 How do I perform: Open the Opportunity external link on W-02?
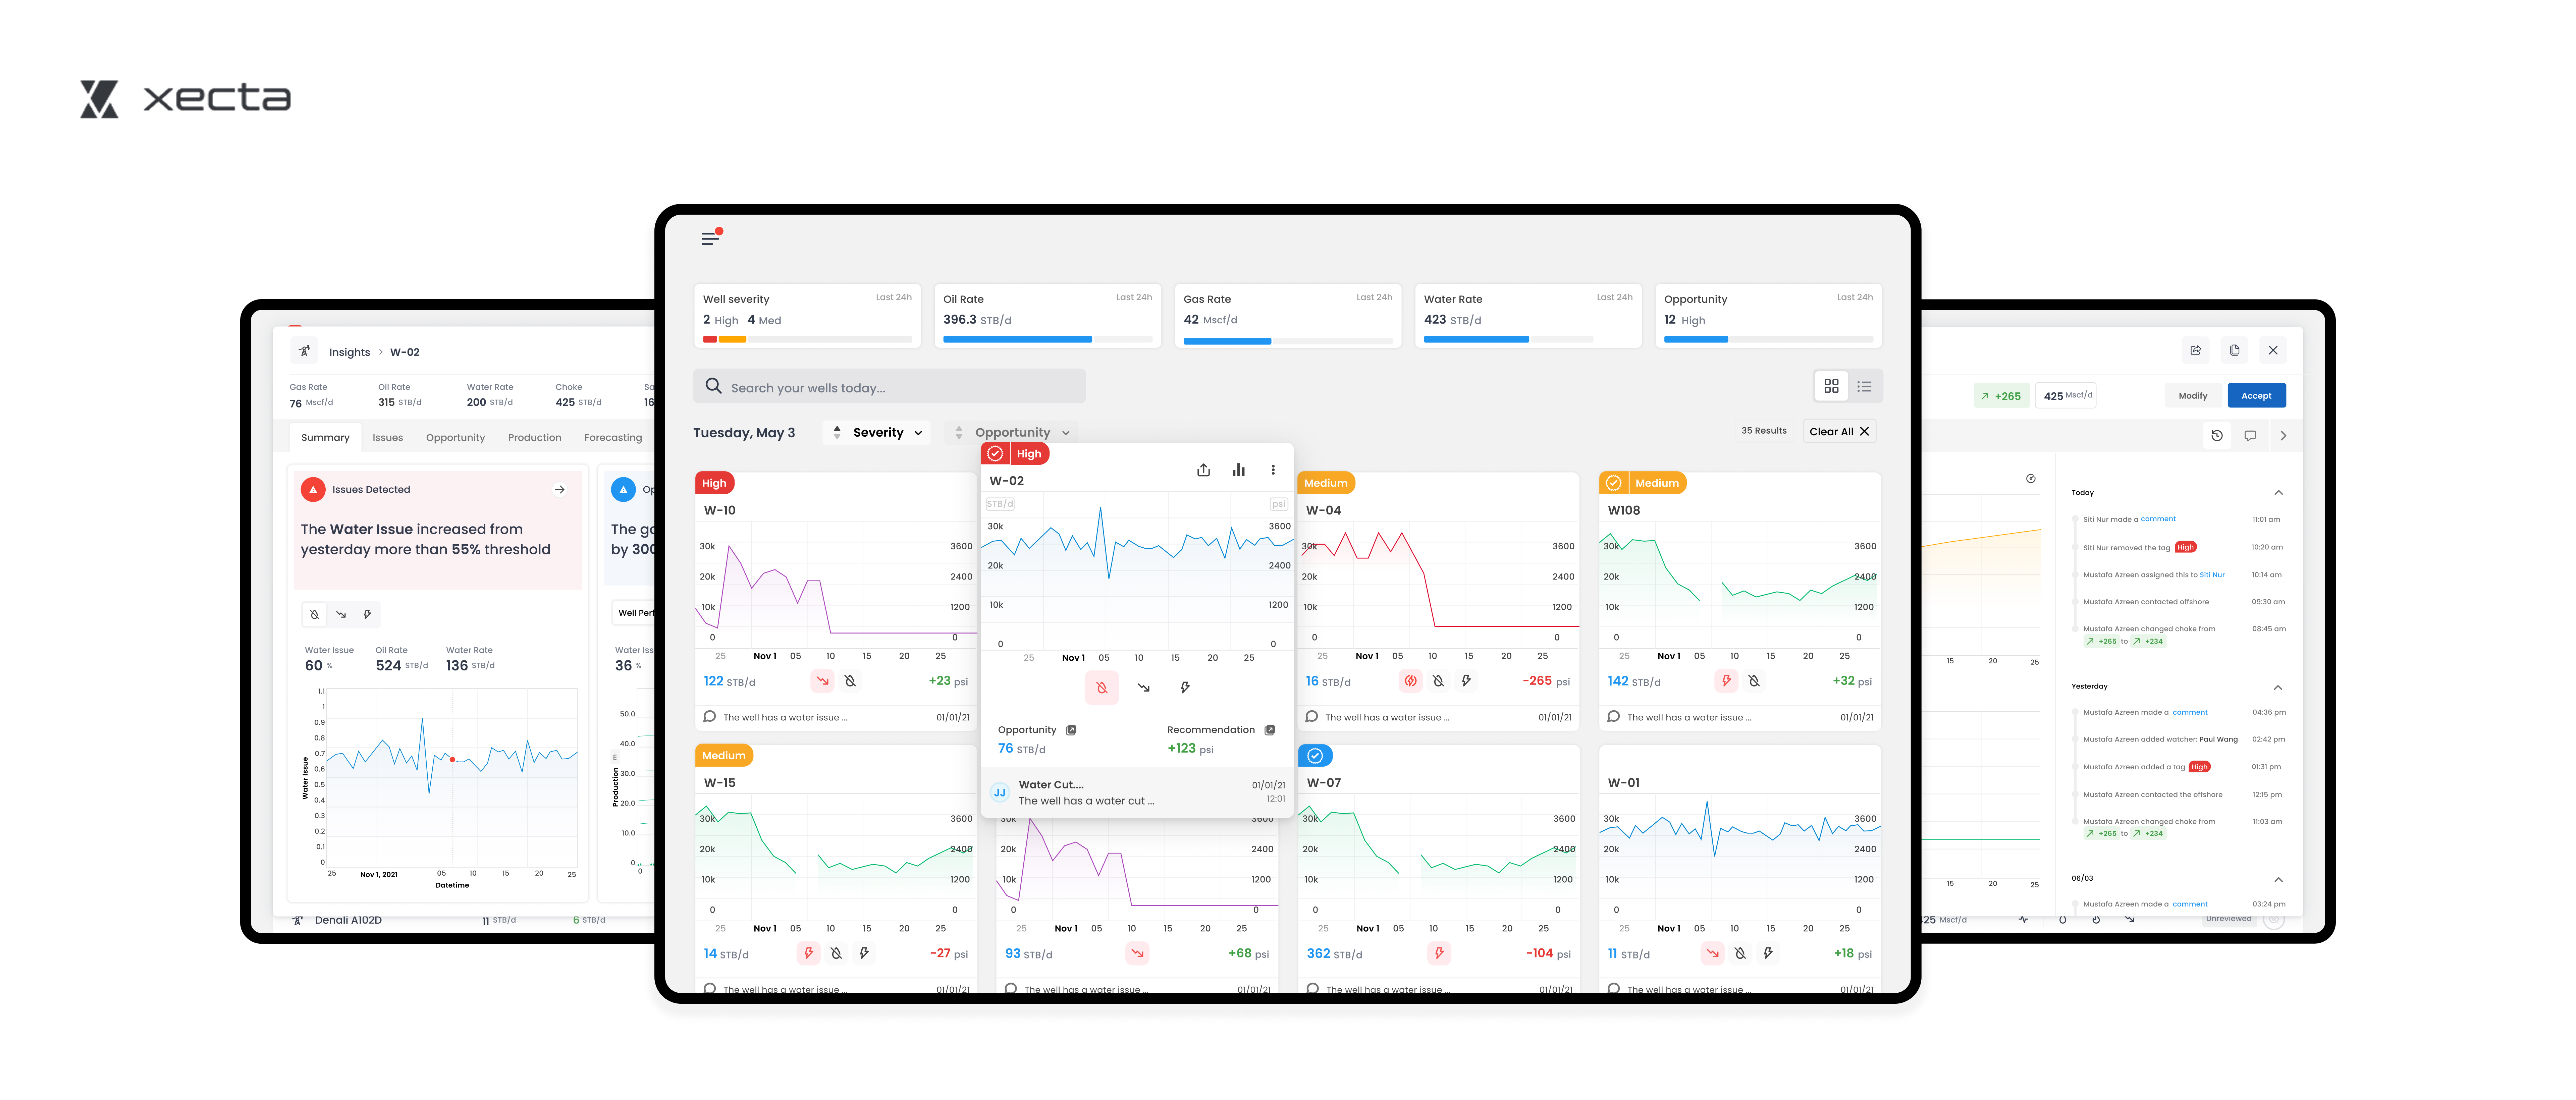[1071, 730]
